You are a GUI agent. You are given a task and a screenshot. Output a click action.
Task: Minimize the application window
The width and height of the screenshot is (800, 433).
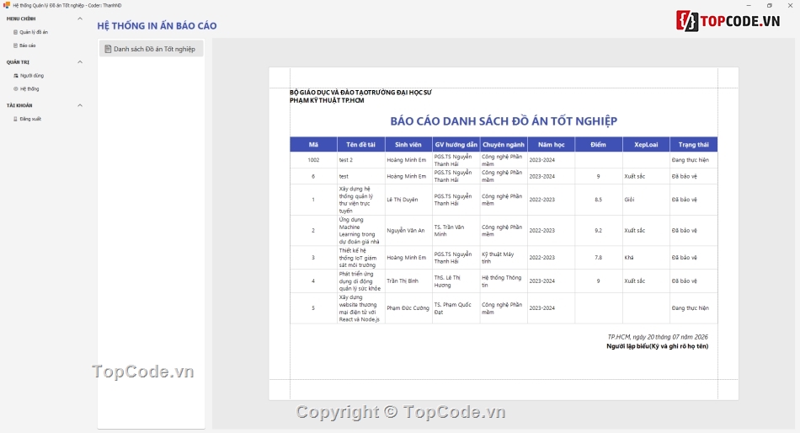(x=749, y=6)
